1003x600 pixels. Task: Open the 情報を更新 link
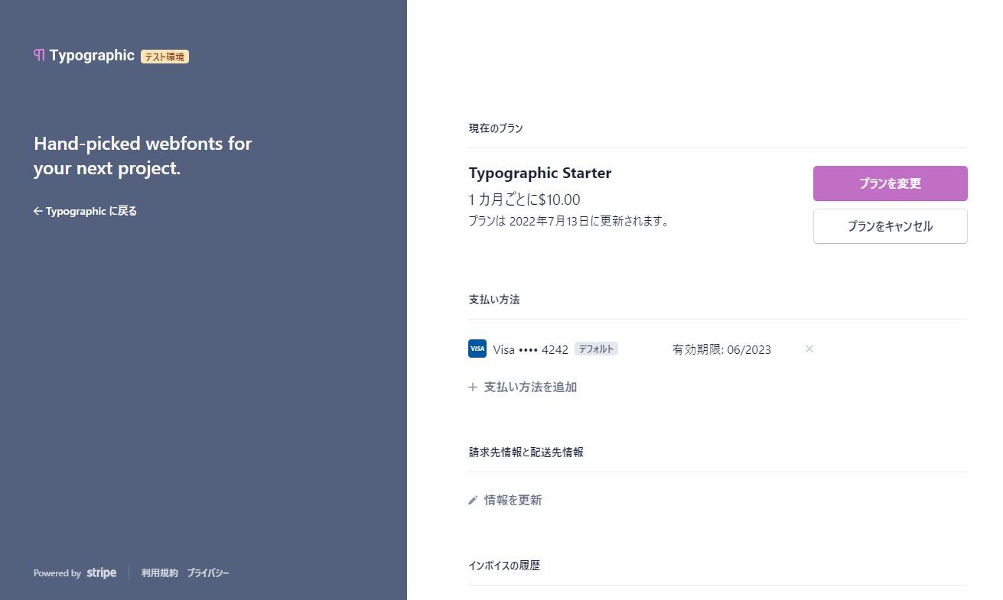505,500
